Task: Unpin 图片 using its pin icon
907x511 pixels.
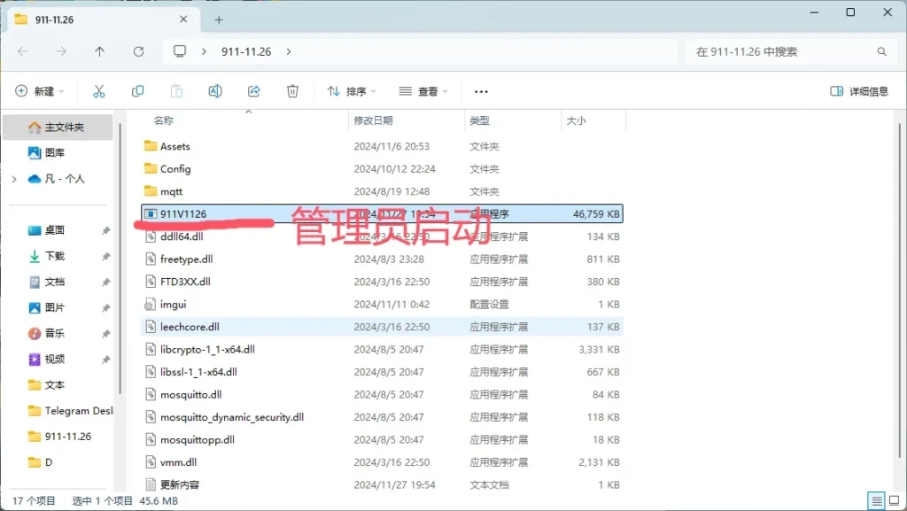Action: [106, 307]
